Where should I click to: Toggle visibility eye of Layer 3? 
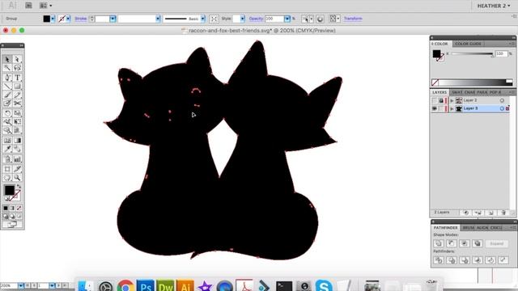(x=435, y=108)
